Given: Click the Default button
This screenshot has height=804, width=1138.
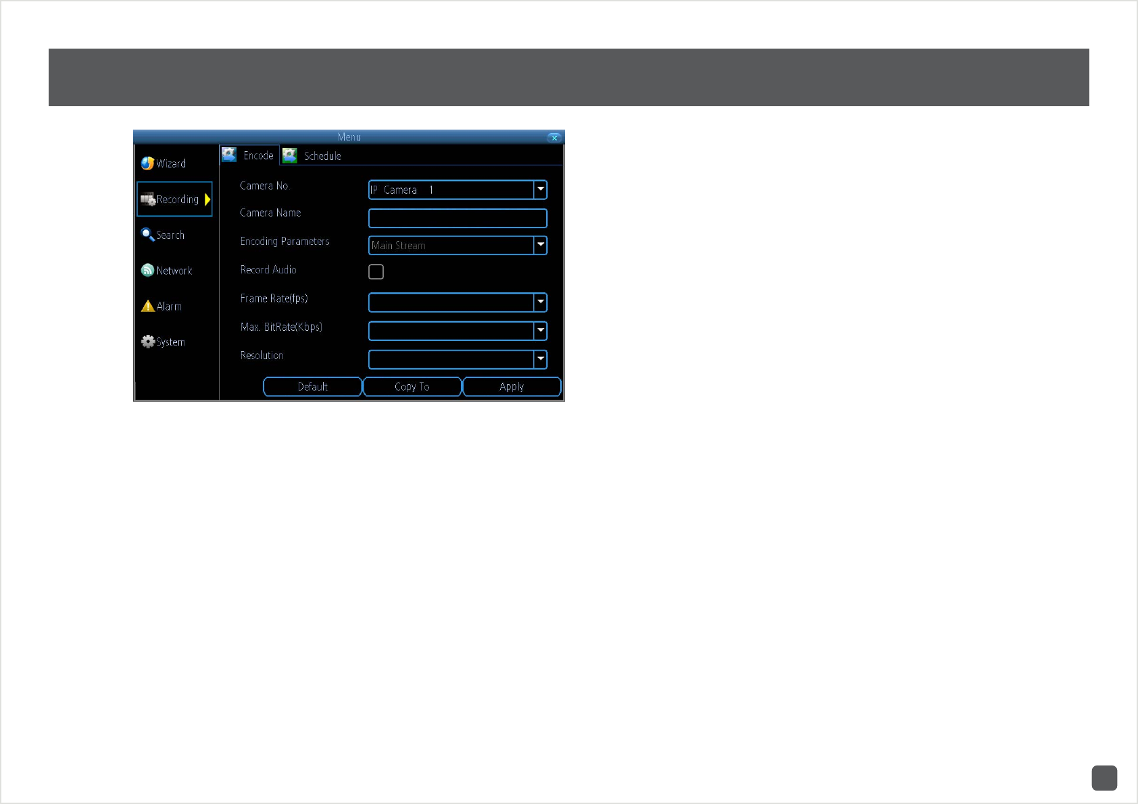Looking at the screenshot, I should 312,387.
